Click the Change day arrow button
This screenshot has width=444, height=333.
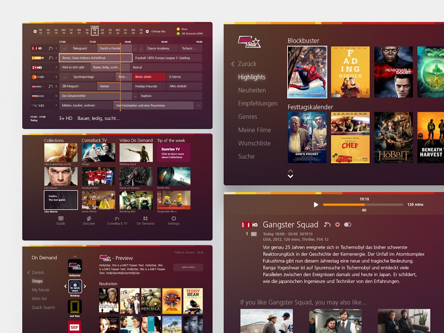pos(147,31)
